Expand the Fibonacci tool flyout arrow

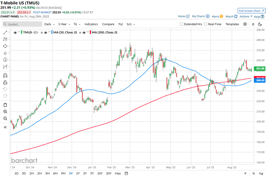tap(9, 39)
